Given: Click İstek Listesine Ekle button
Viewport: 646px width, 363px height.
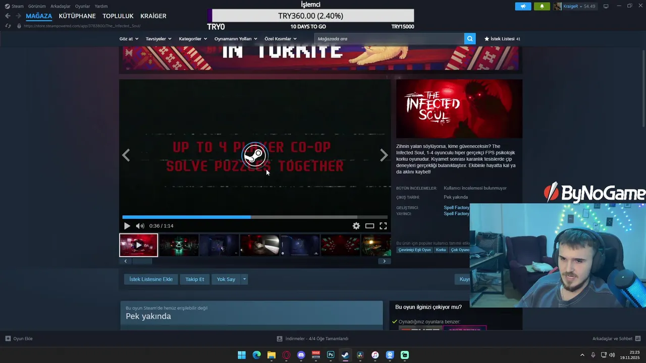Looking at the screenshot, I should 151,279.
